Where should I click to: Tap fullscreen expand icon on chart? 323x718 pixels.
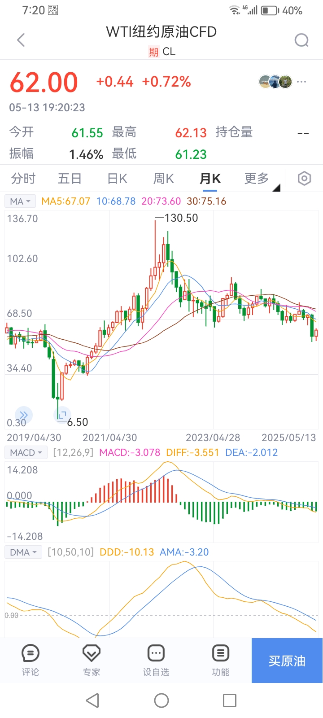pyautogui.click(x=62, y=415)
